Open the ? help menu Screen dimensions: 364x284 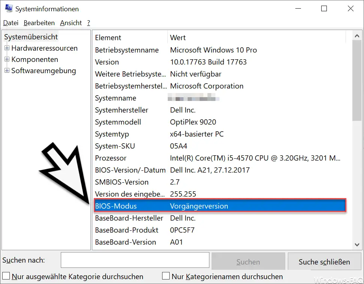(89, 23)
